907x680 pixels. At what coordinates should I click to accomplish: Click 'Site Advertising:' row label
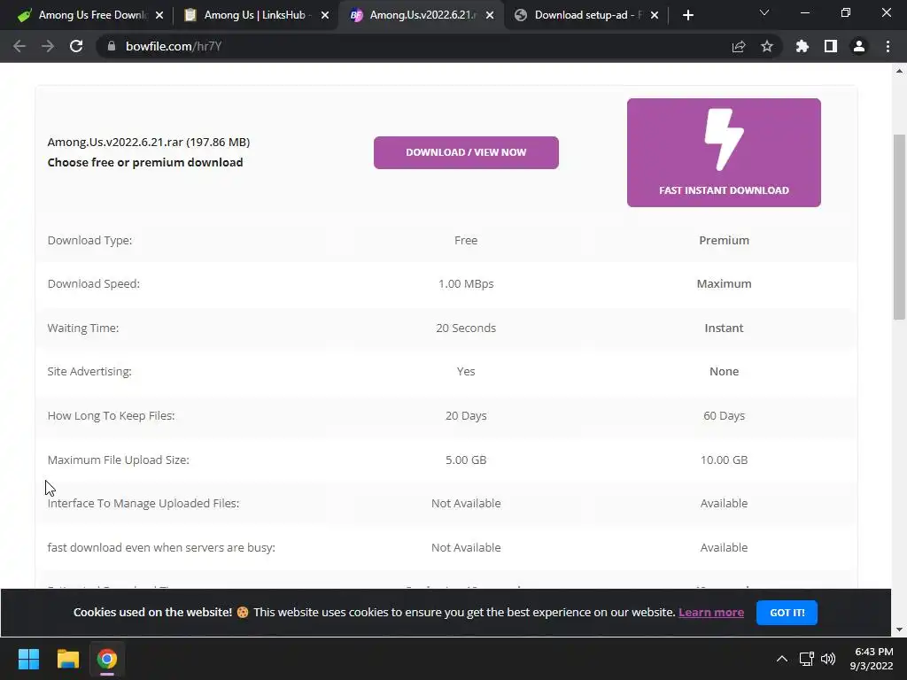(x=89, y=371)
